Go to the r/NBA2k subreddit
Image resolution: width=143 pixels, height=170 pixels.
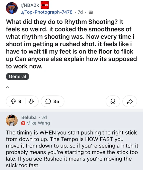[30, 5]
